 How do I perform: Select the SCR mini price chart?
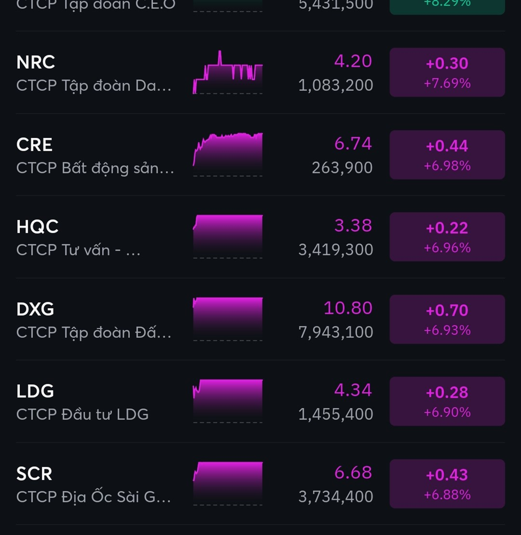tap(228, 484)
